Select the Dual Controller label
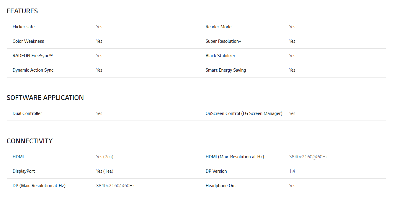Screen dimensions: 397x201 pyautogui.click(x=27, y=113)
